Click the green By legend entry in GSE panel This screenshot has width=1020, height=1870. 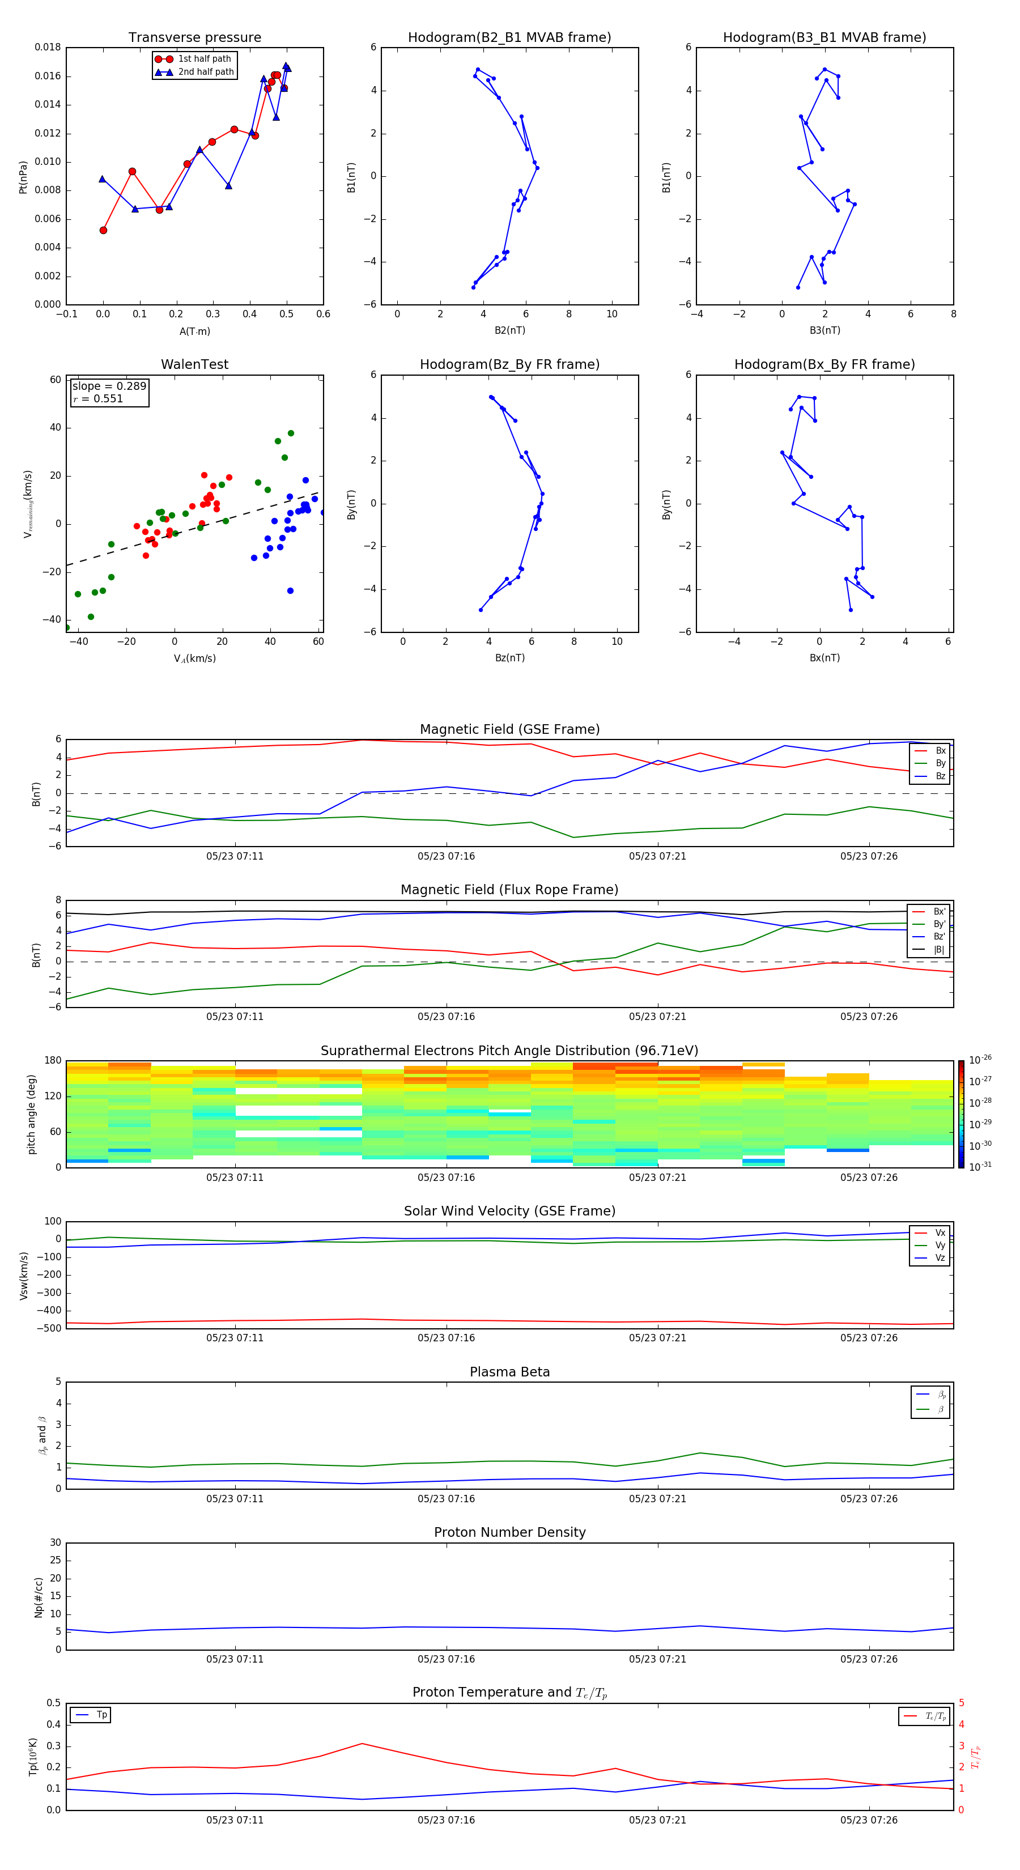(930, 763)
